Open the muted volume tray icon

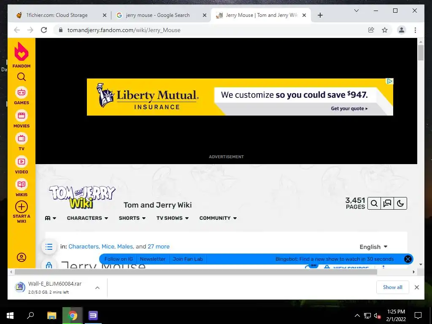377,316
